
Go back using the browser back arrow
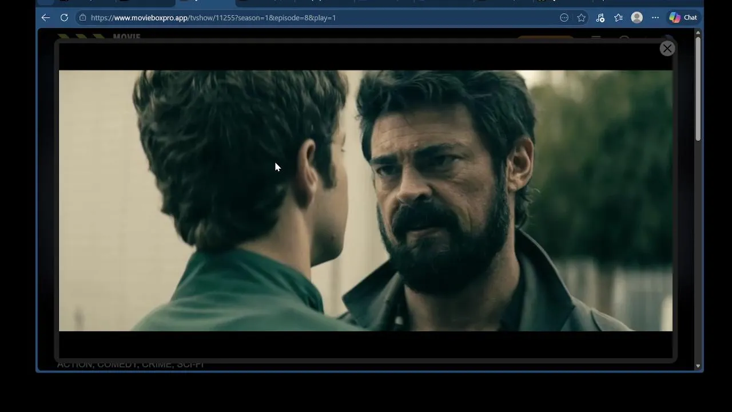[x=46, y=18]
